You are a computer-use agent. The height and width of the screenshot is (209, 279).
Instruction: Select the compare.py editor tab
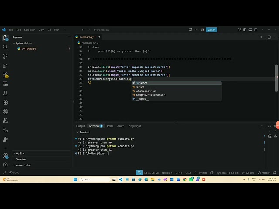tap(88, 37)
